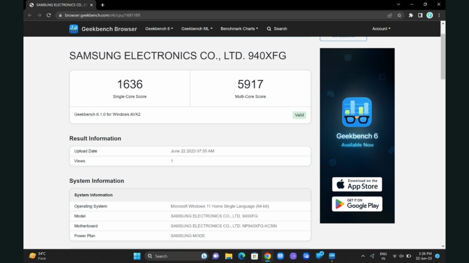
Task: Click the page vertical scrollbar thumb
Action: (x=443, y=57)
